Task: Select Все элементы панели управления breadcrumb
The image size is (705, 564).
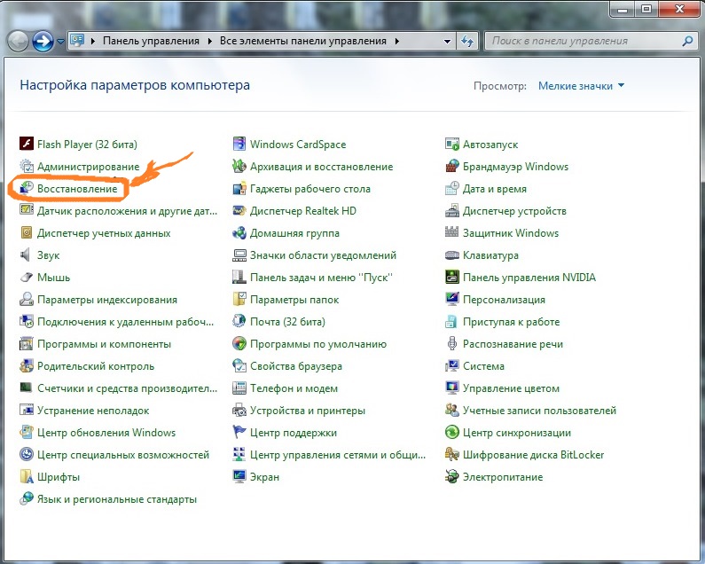Action: tap(303, 41)
